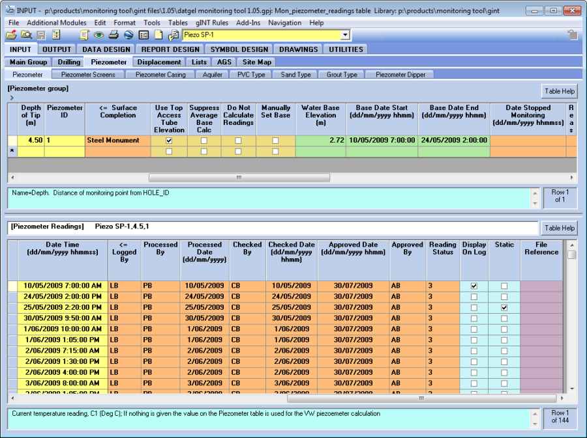Open the Piezo SP-1 dropdown list
This screenshot has width=587, height=438.
coord(345,35)
